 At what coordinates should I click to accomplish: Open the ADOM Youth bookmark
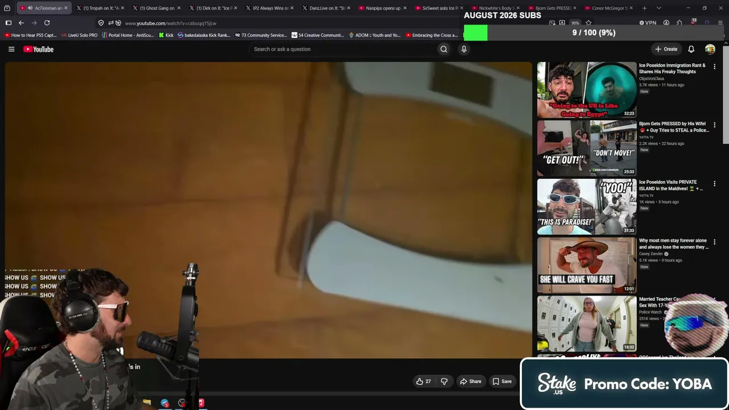[x=374, y=35]
